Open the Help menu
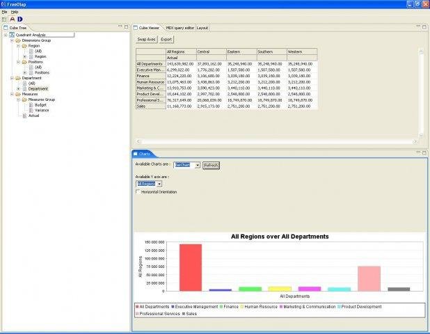The width and height of the screenshot is (430, 334). (15, 12)
